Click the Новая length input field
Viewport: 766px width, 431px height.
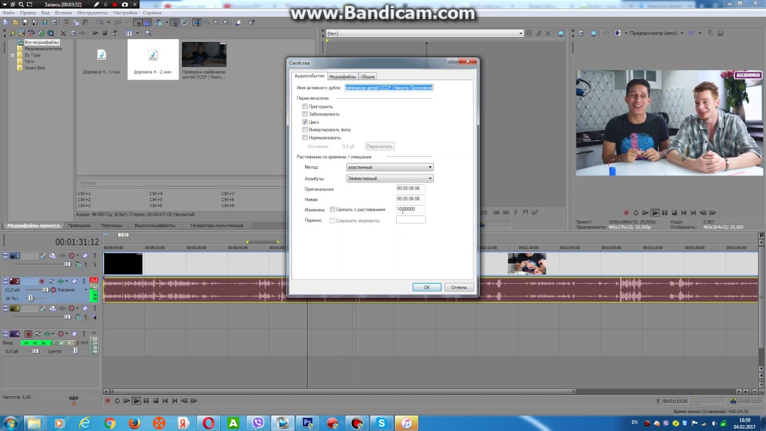click(x=411, y=199)
